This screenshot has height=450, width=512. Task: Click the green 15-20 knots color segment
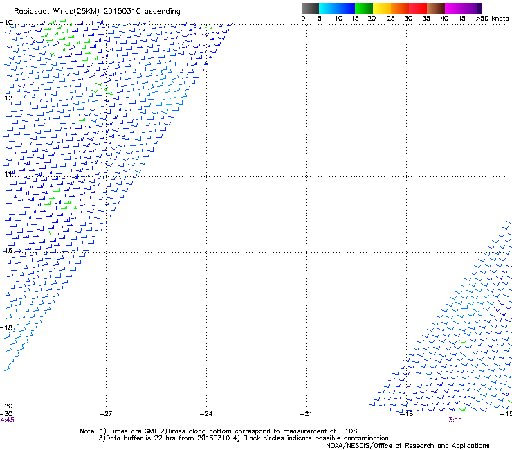tap(364, 8)
